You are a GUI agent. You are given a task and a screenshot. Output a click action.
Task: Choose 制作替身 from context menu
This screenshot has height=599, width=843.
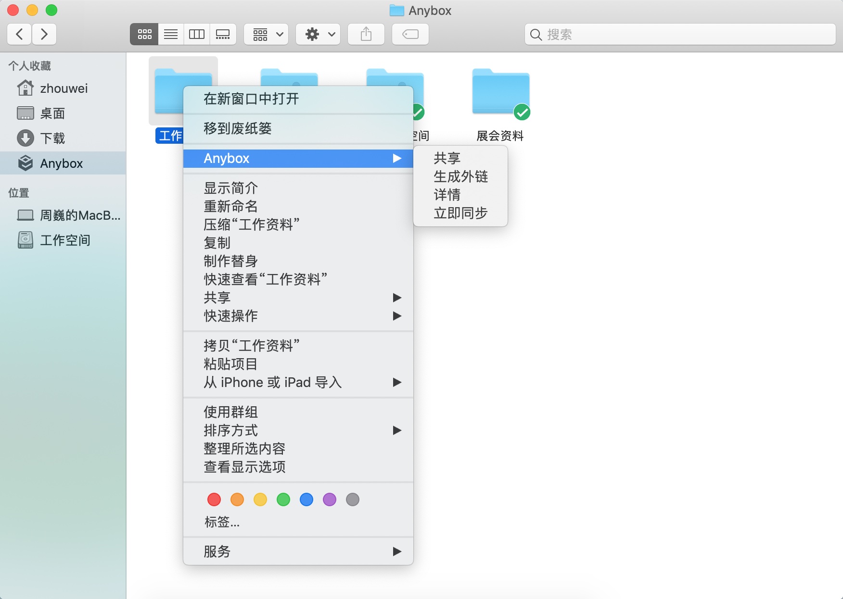point(298,261)
